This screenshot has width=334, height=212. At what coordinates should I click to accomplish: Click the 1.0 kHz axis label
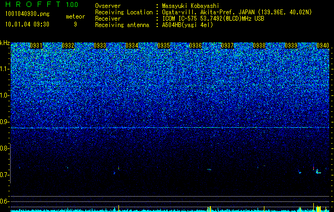(4, 95)
